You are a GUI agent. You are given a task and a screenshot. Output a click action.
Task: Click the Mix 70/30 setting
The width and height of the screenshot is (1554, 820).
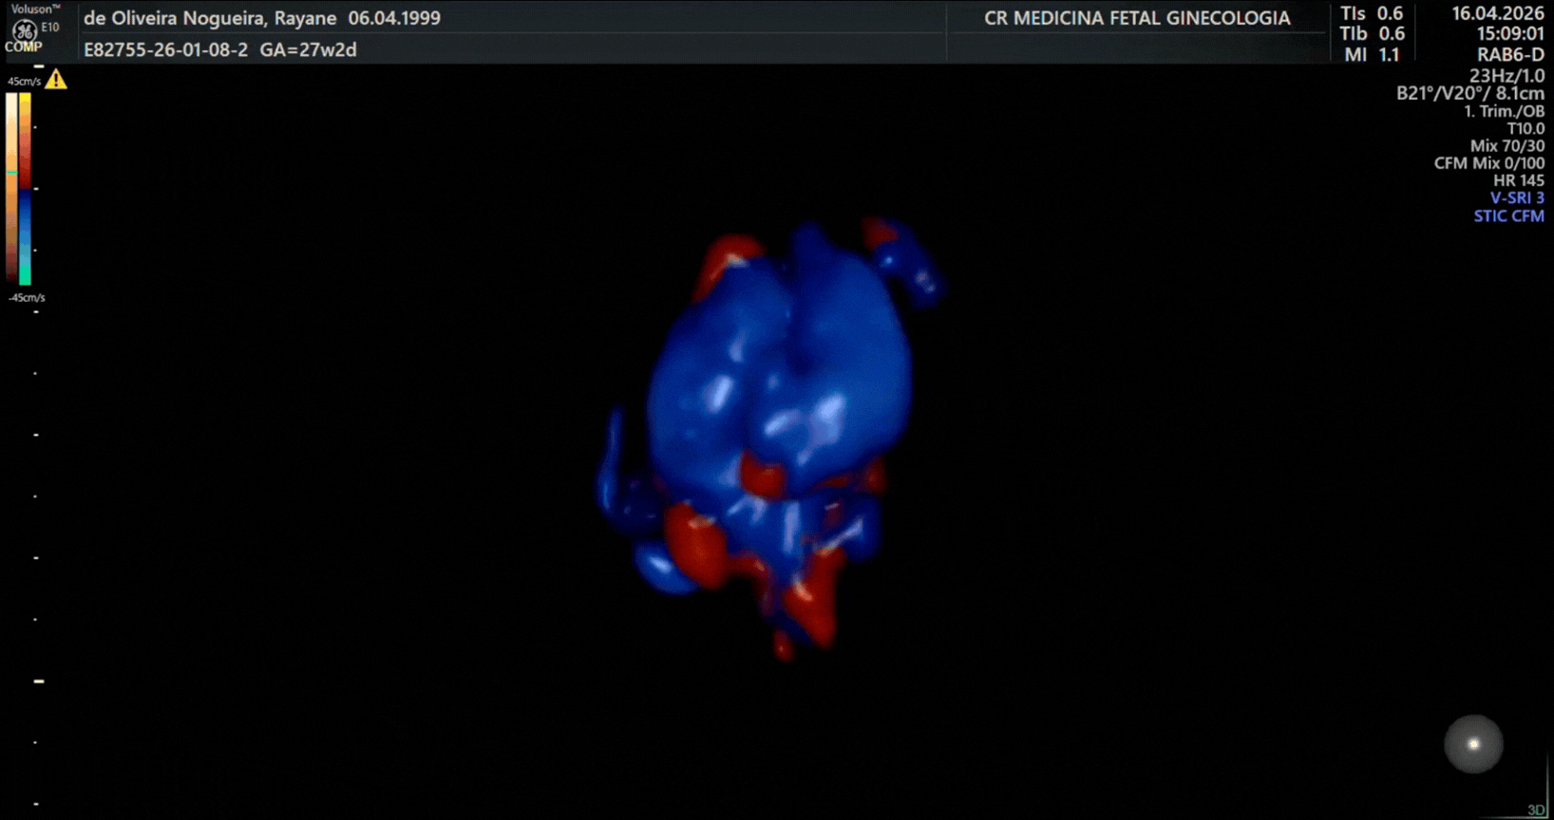pyautogui.click(x=1507, y=146)
